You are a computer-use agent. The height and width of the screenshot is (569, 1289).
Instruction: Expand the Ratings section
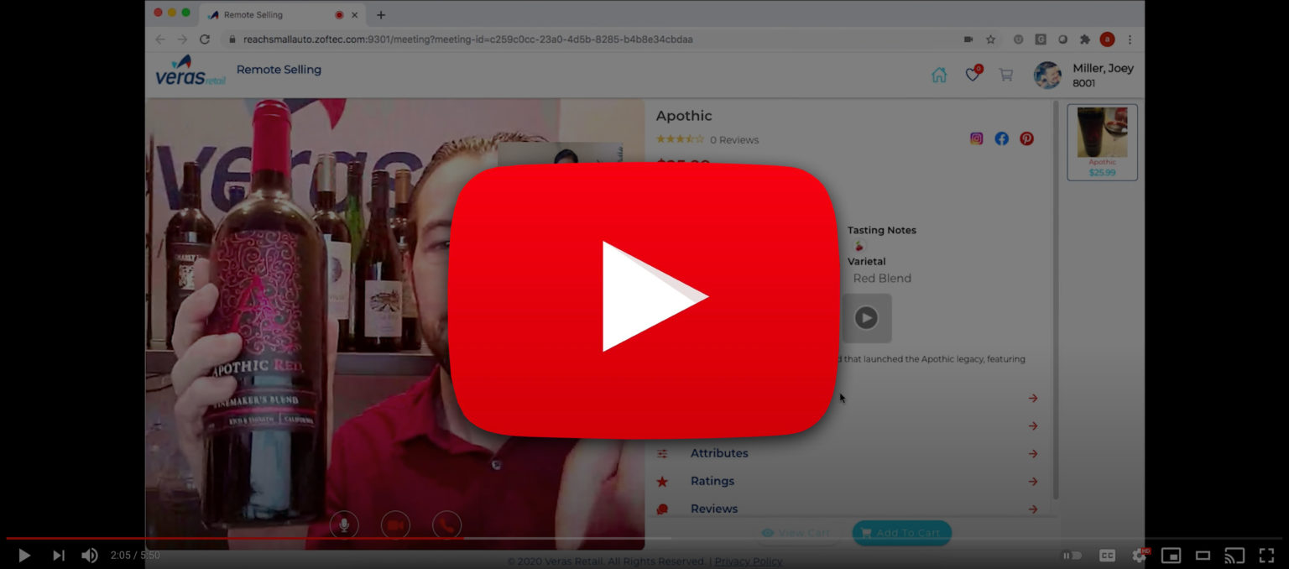pos(847,481)
